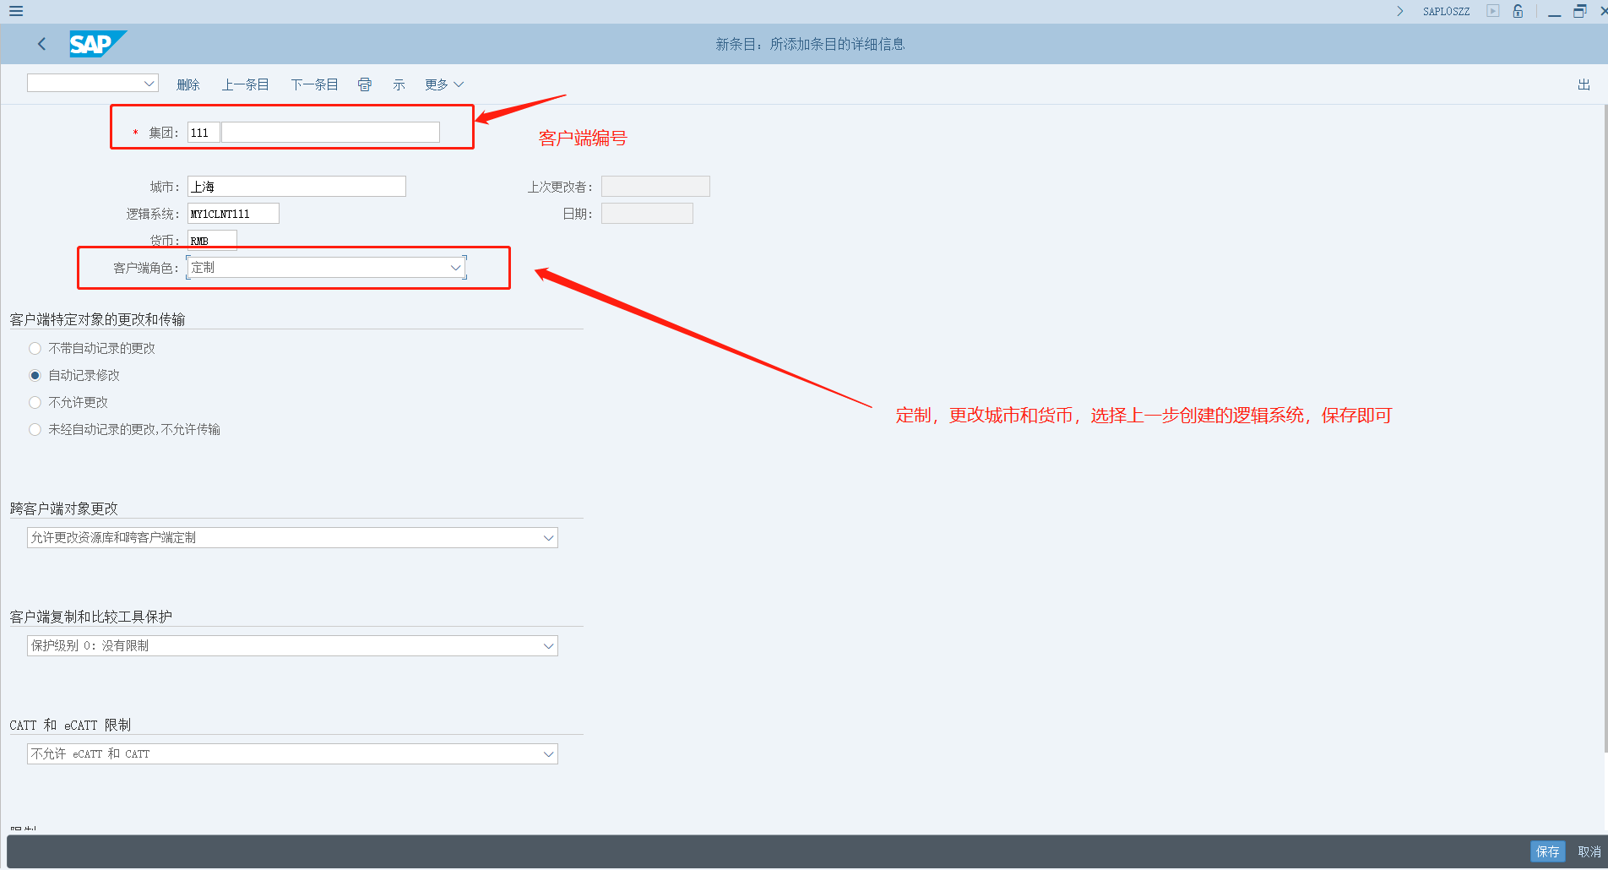Click the 保存 button
This screenshot has width=1608, height=870.
coord(1547,851)
